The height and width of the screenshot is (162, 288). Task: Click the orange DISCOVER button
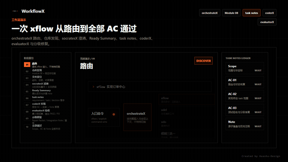pyautogui.click(x=203, y=61)
